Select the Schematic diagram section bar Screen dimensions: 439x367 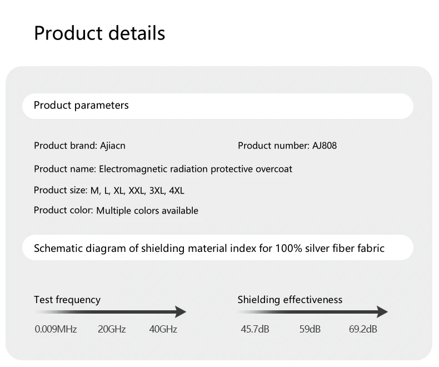pyautogui.click(x=217, y=248)
